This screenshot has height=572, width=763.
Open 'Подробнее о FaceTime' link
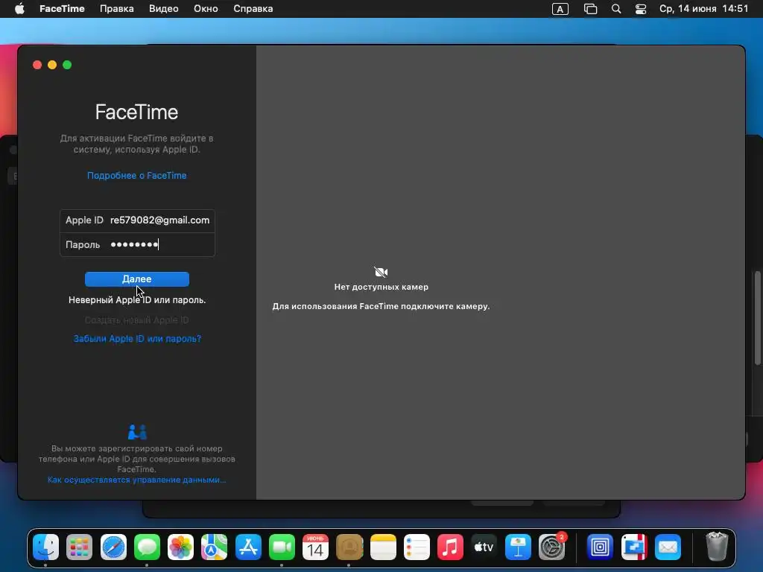point(137,176)
